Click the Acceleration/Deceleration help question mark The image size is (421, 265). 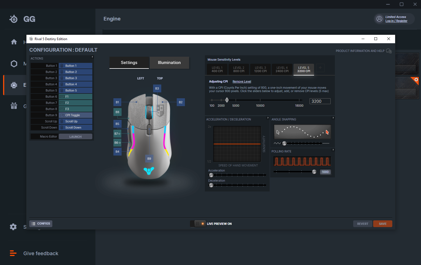click(x=268, y=118)
